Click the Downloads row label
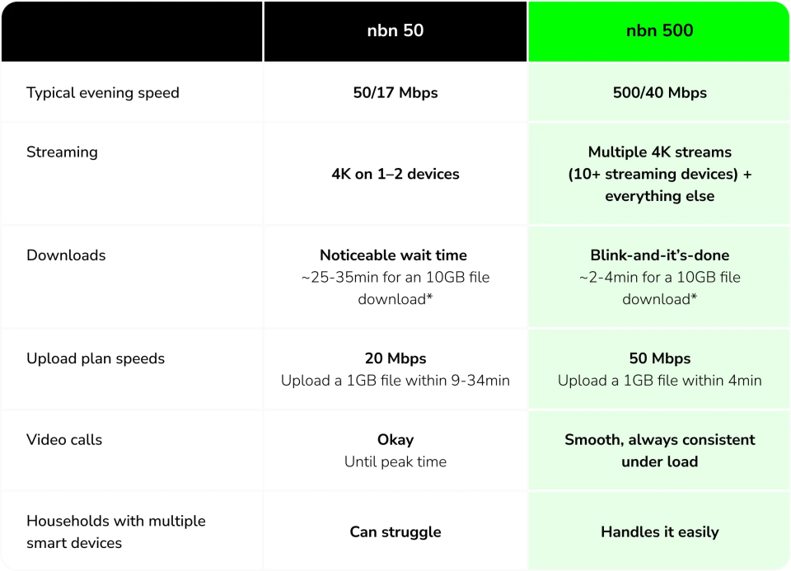Viewport: 791px width, 571px height. [66, 255]
